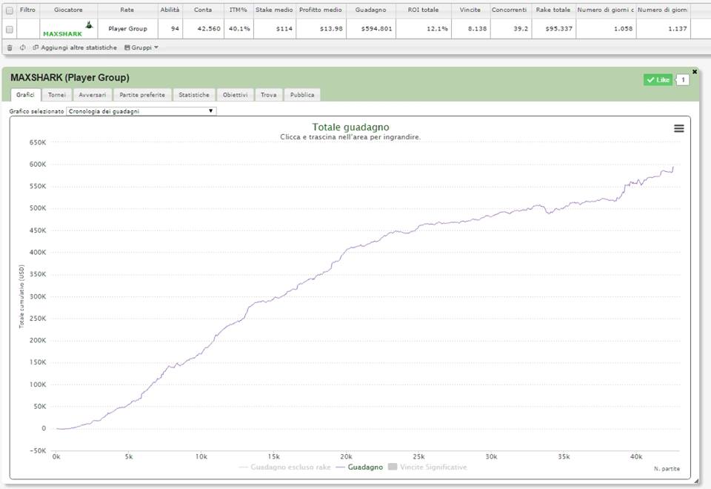Toggle the Guadagno escluso rake legend series
Image resolution: width=711 pixels, height=489 pixels.
[285, 468]
